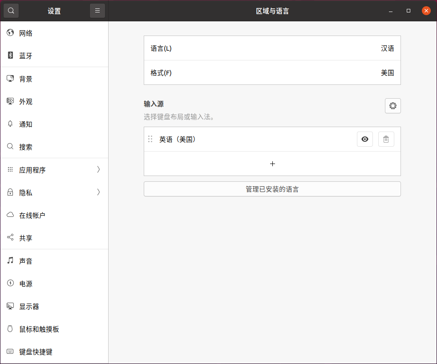437x364 pixels.
Task: Click the 输入源 section heading
Action: pos(154,104)
